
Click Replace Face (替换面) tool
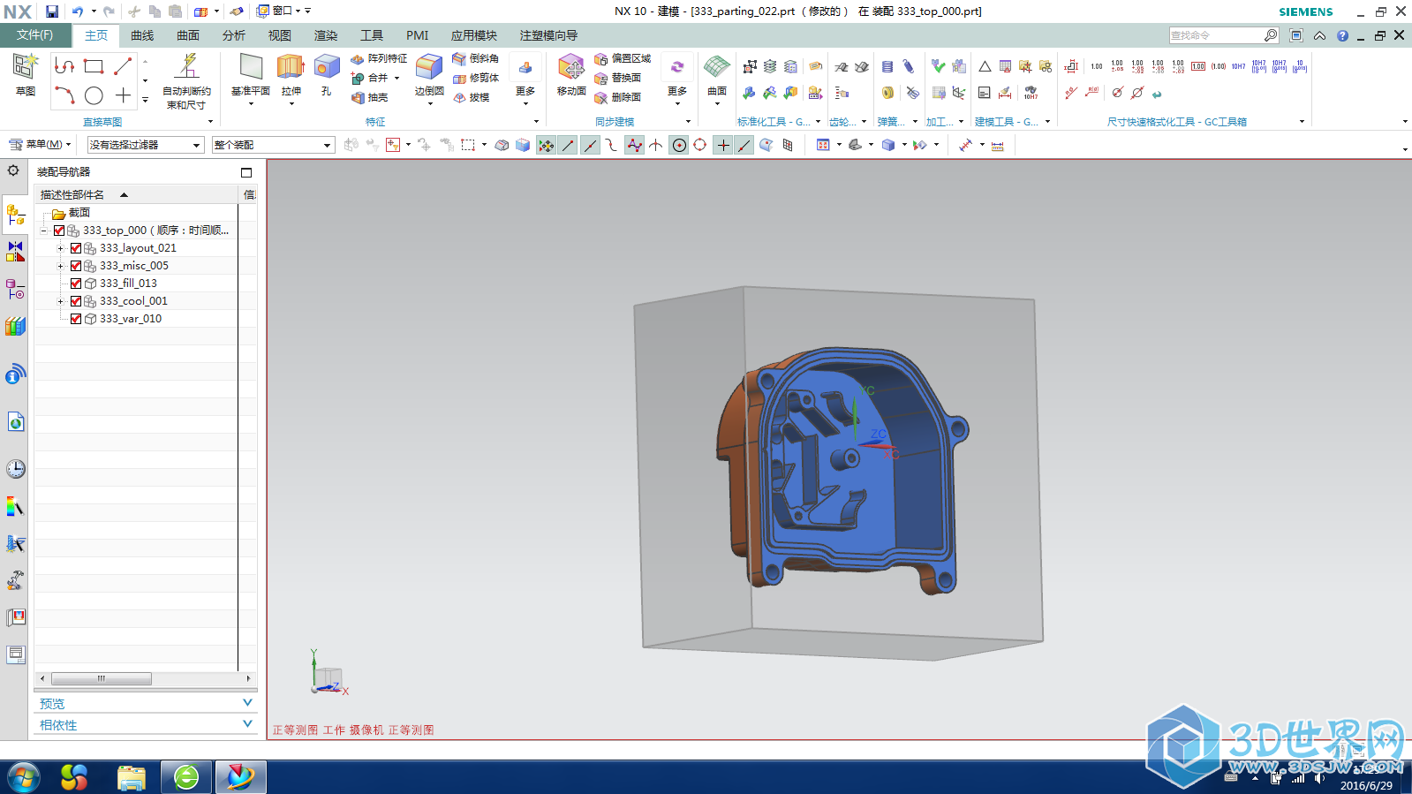pyautogui.click(x=618, y=78)
